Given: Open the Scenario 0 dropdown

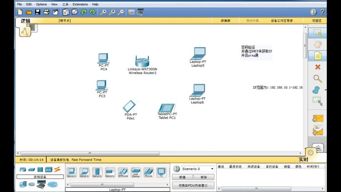Looking at the screenshot, I should coord(198,169).
